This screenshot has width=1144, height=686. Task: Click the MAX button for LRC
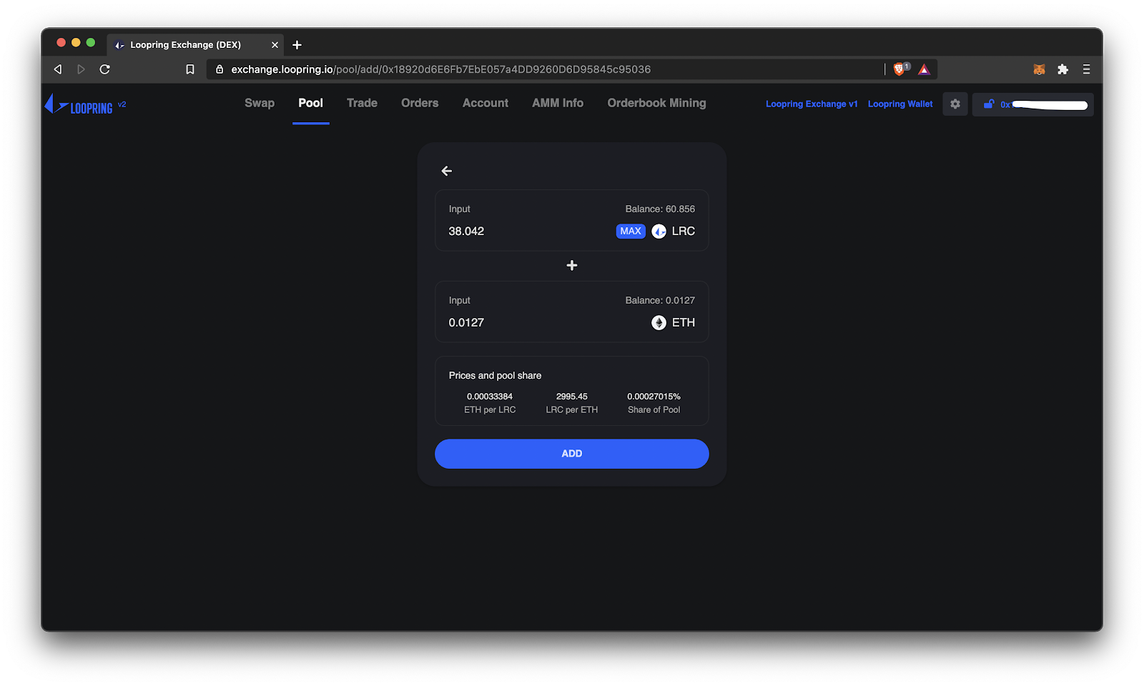click(x=631, y=232)
